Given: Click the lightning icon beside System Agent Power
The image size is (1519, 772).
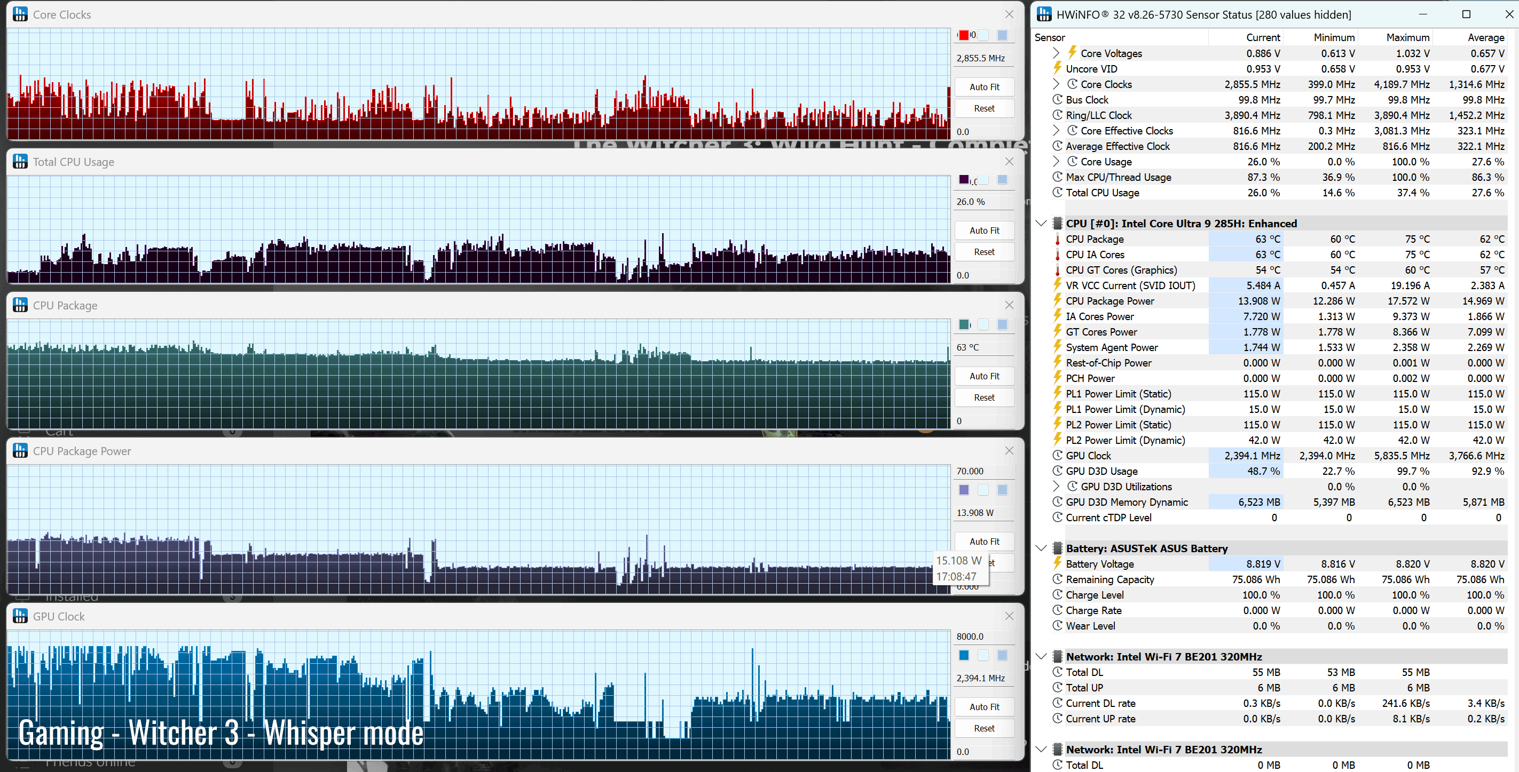Looking at the screenshot, I should [1057, 347].
